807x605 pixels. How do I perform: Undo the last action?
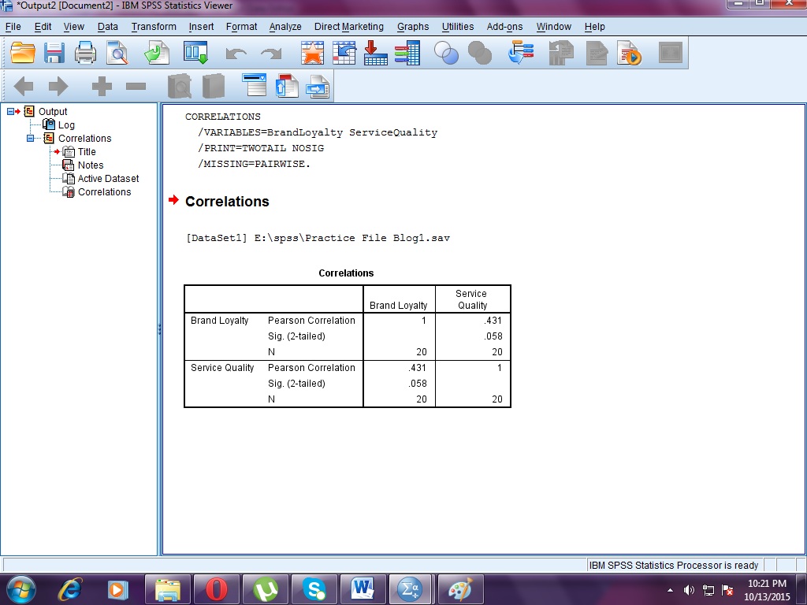[x=234, y=54]
